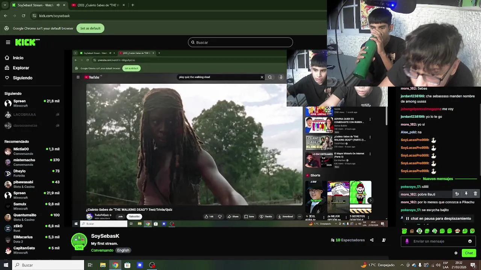The height and width of the screenshot is (270, 481).
Task: Open Spreen channel under Siguiendo
Action: pyautogui.click(x=32, y=103)
